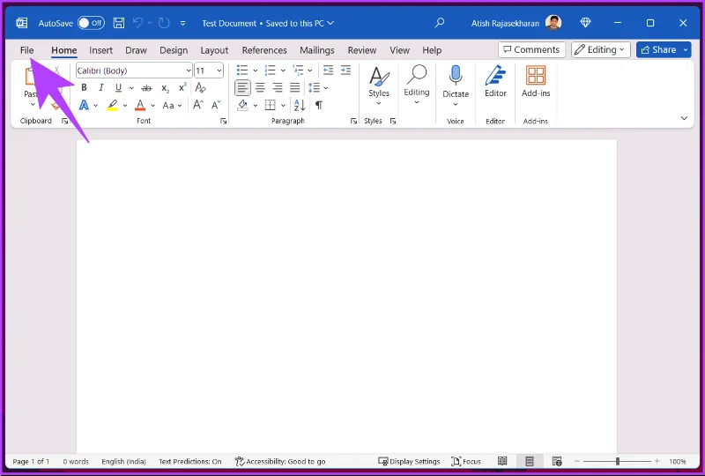Increase font size with Grow Font
Image resolution: width=705 pixels, height=476 pixels.
click(x=197, y=105)
